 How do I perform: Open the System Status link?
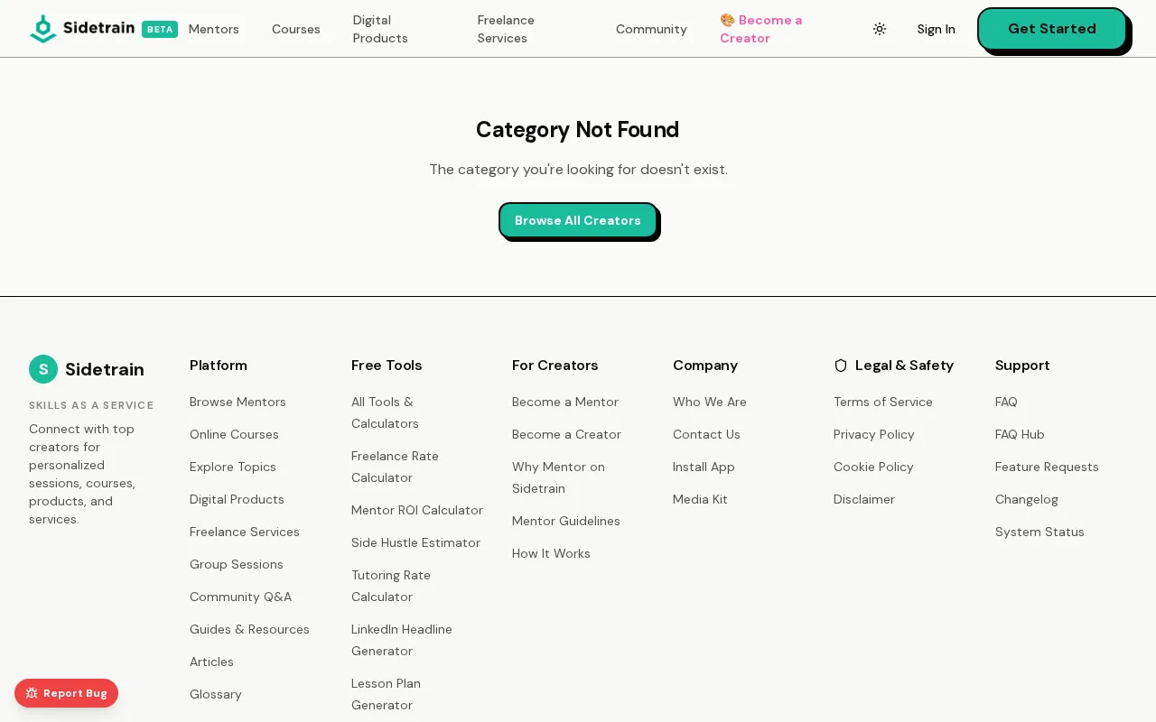point(1039,532)
